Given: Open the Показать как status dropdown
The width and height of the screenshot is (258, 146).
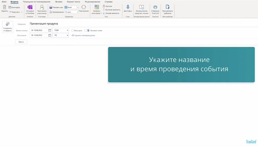Looking at the screenshot, I should (77, 7).
